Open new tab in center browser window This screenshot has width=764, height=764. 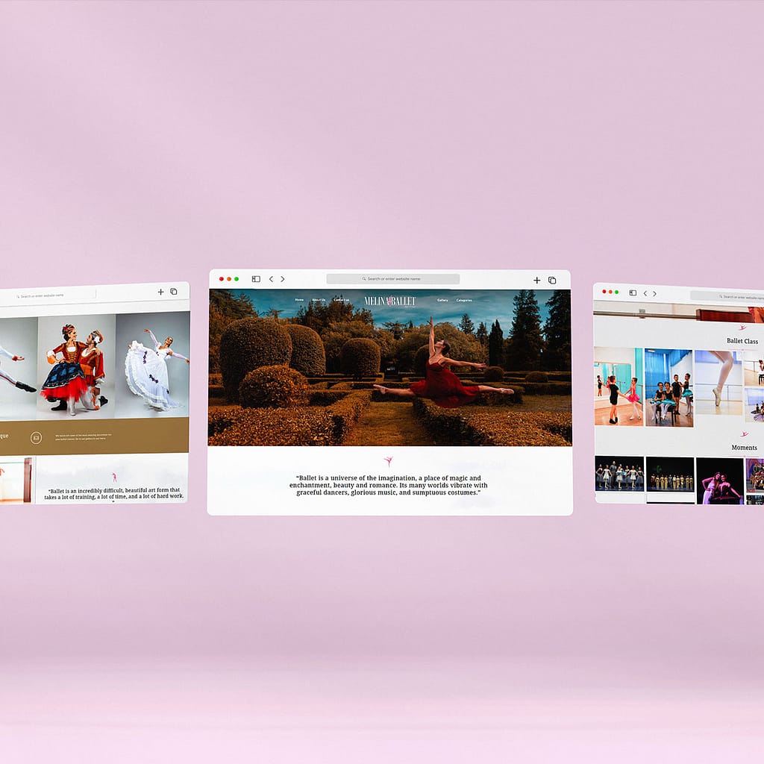click(x=536, y=281)
